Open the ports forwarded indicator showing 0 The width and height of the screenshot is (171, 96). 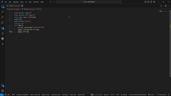13,95
